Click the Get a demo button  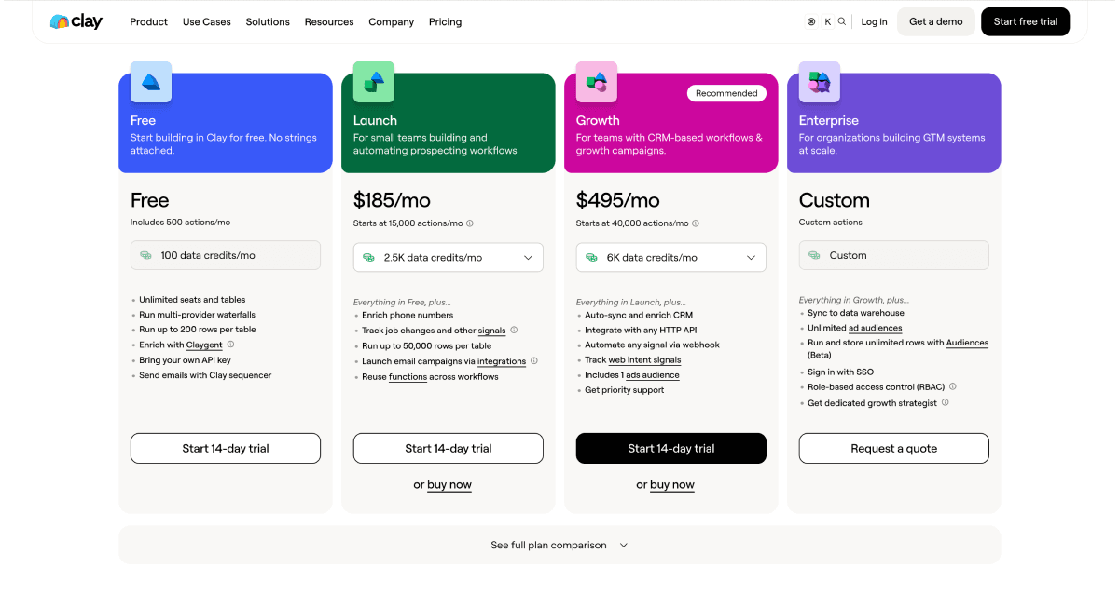936,21
